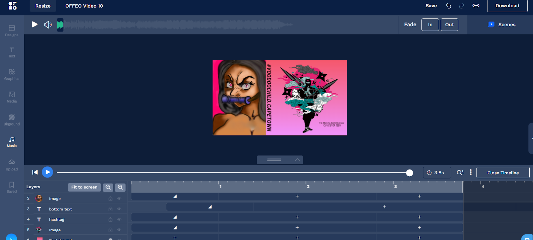Lock layer 2 Image
This screenshot has height=240, width=533.
110,199
